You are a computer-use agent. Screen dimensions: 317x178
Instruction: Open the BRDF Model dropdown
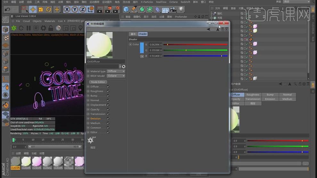(x=116, y=76)
